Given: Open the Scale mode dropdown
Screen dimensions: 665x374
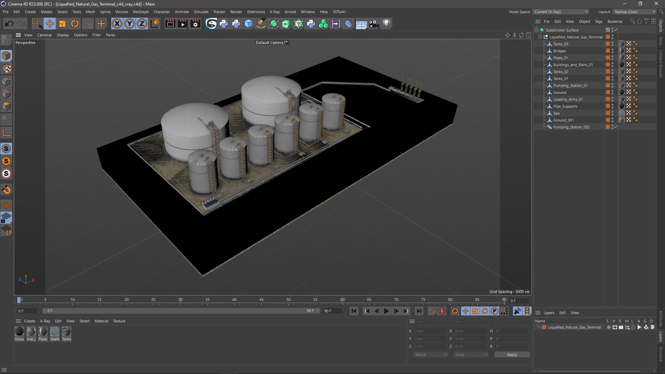Looking at the screenshot, I should (x=471, y=355).
